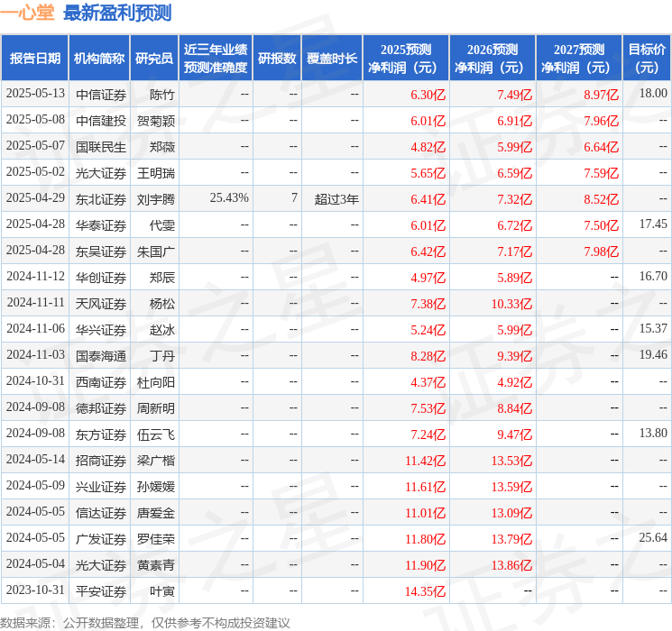Viewport: 672px width, 631px height.
Task: Click target price 16.70
Action: 653,277
